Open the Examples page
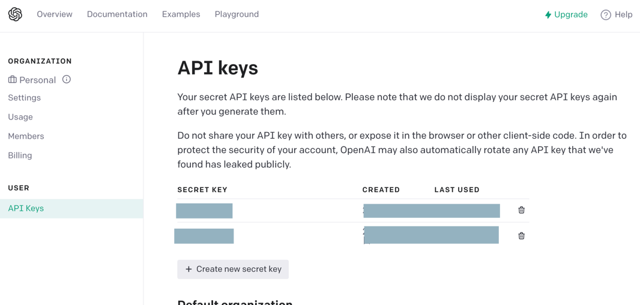Screen dimensions: 640x305 click(181, 14)
